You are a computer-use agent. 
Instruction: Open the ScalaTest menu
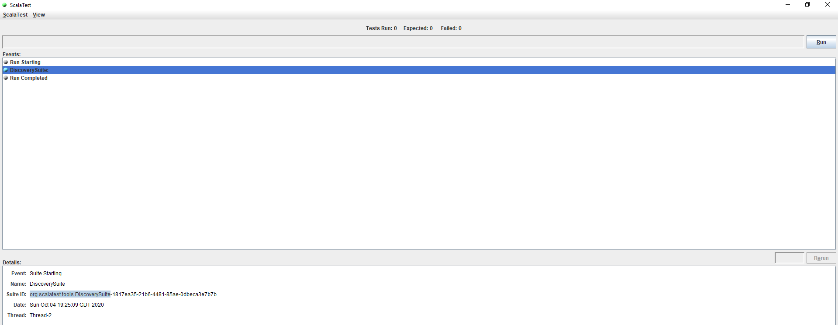point(15,15)
